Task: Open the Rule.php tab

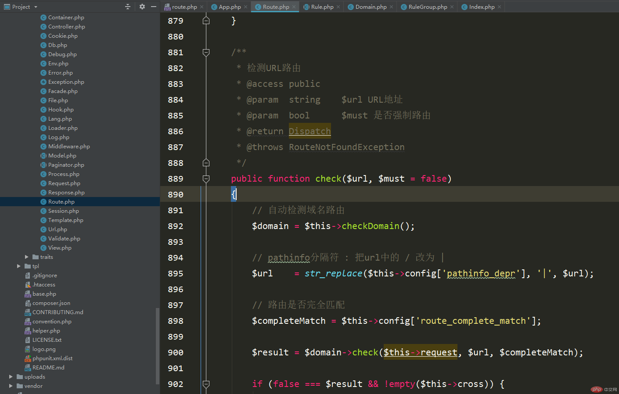Action: point(322,7)
